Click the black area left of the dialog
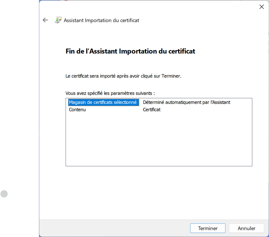269x237 pixels. click(20, 115)
